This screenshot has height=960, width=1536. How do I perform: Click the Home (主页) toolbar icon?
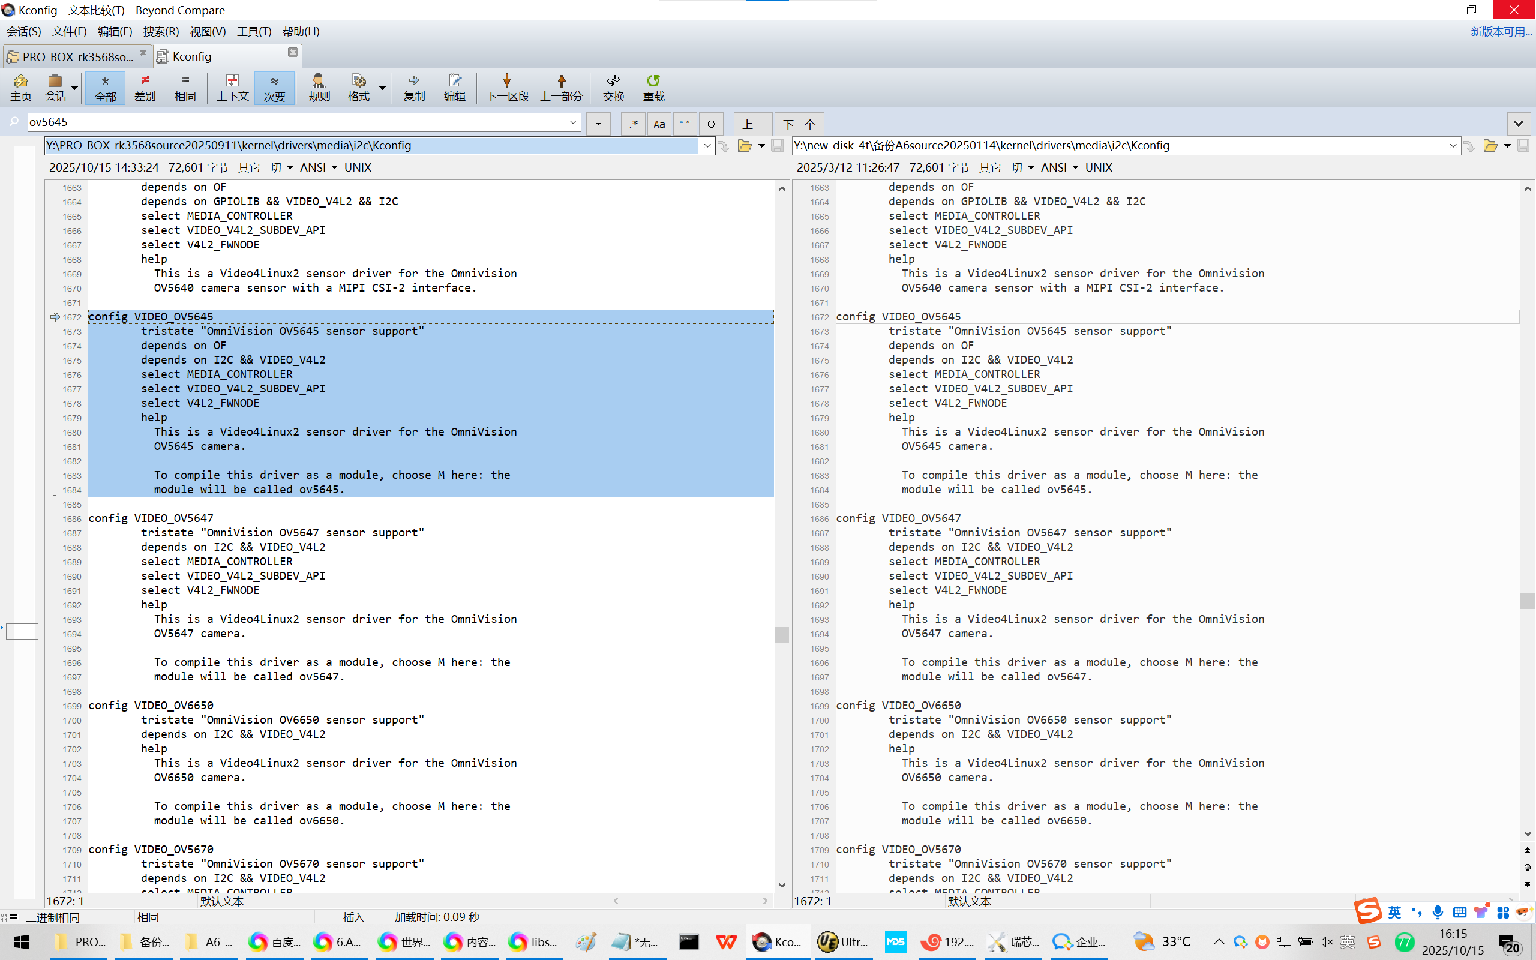[20, 88]
